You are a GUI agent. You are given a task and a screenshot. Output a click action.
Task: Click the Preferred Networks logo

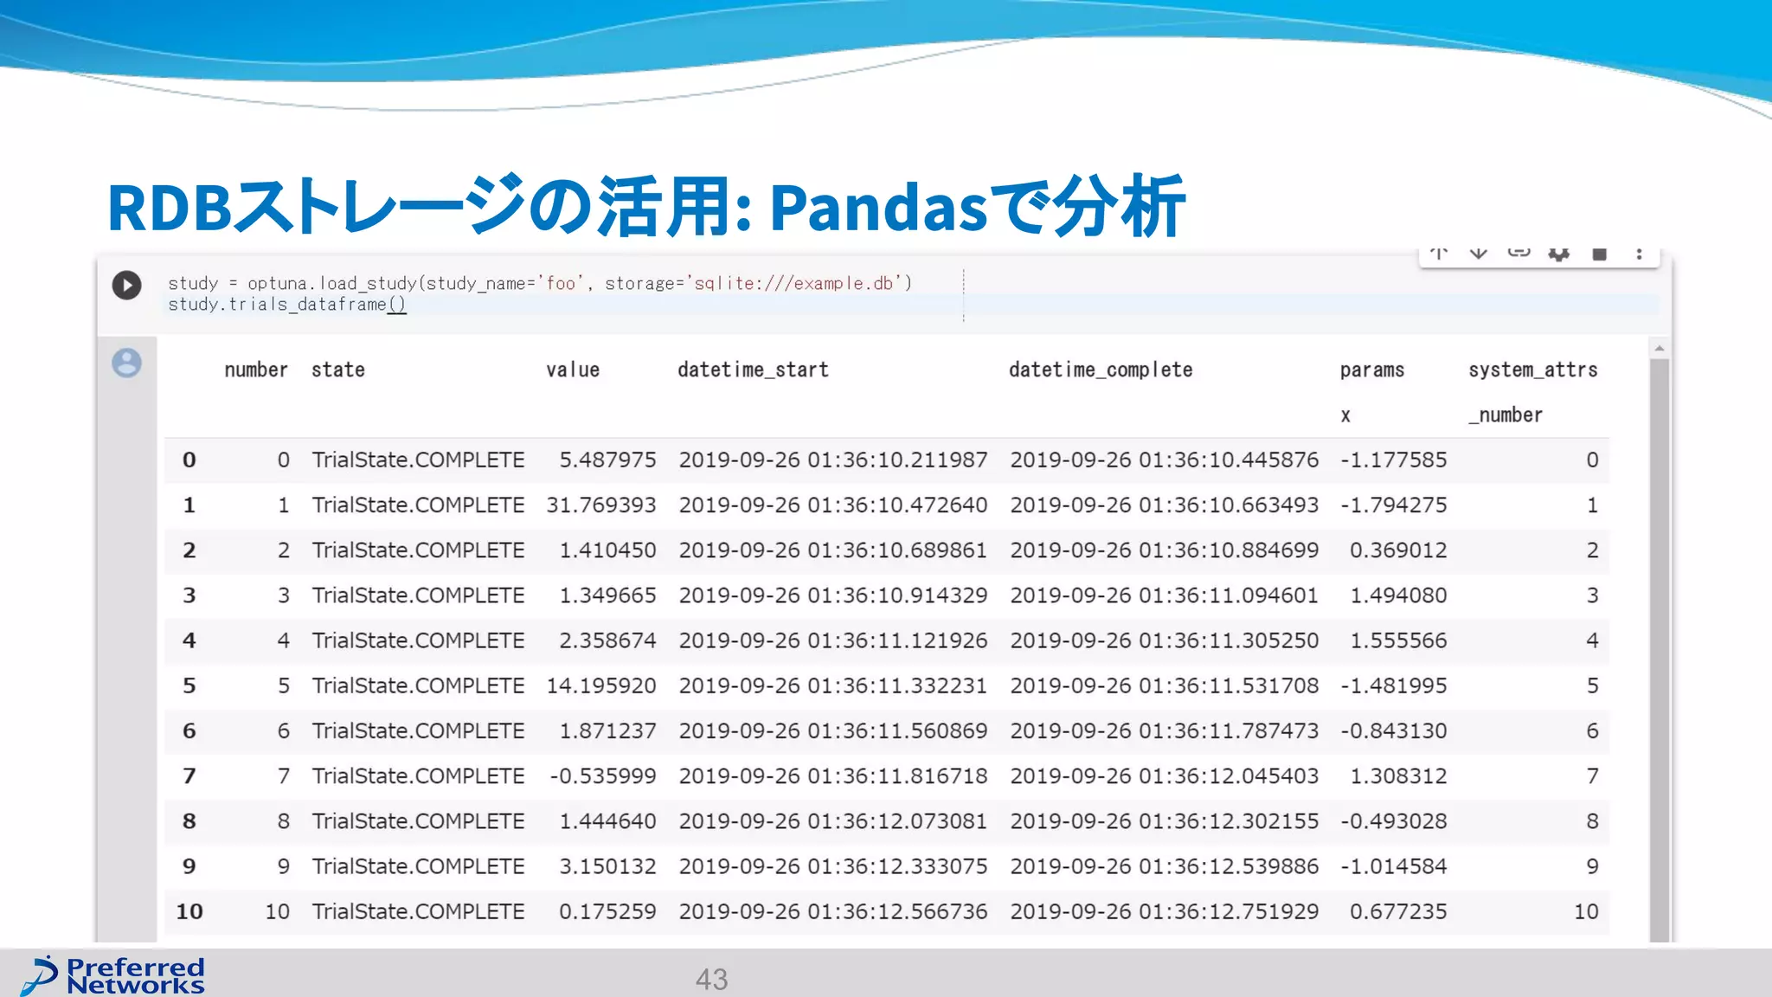113,975
